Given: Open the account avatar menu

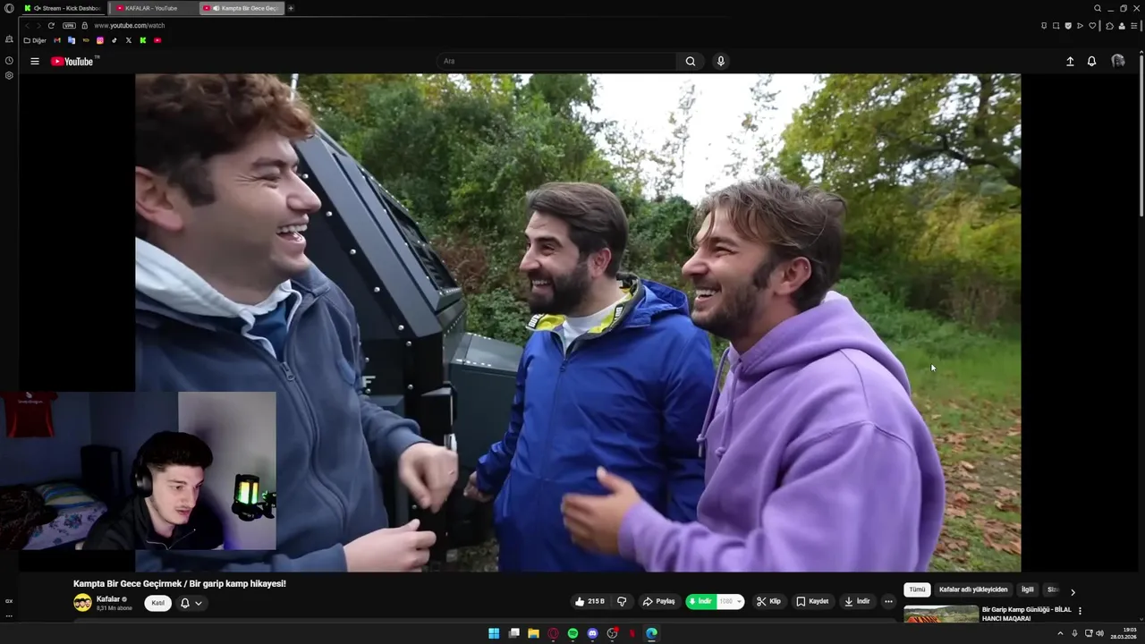Looking at the screenshot, I should pos(1118,61).
